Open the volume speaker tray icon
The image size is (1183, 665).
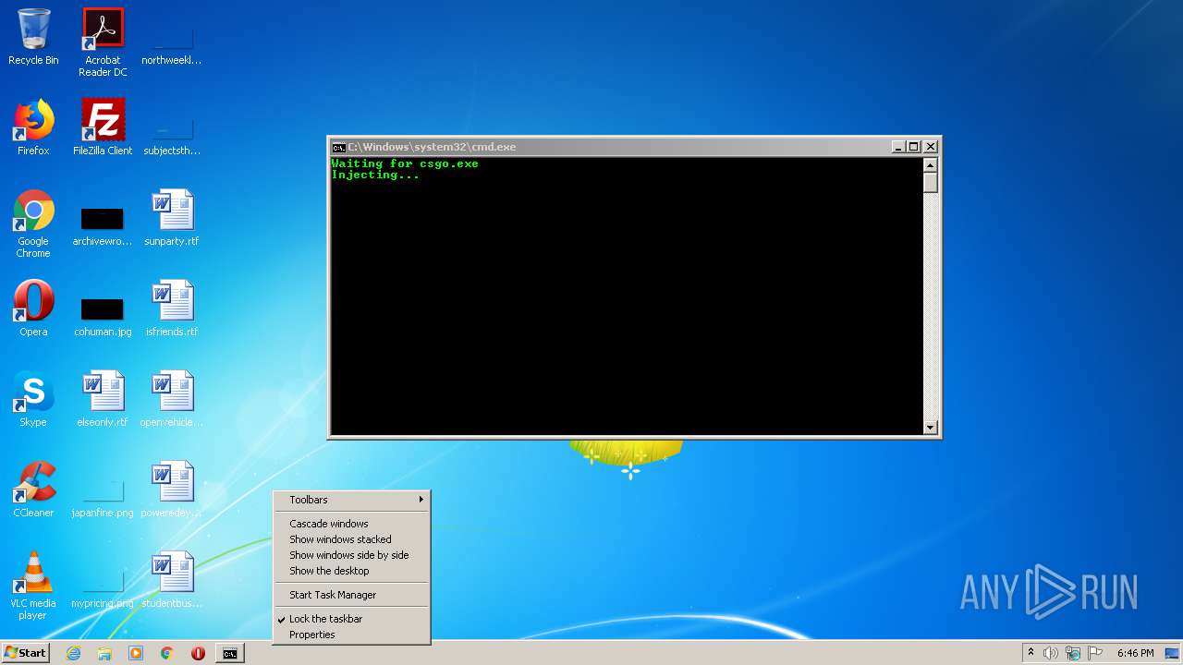(1051, 653)
